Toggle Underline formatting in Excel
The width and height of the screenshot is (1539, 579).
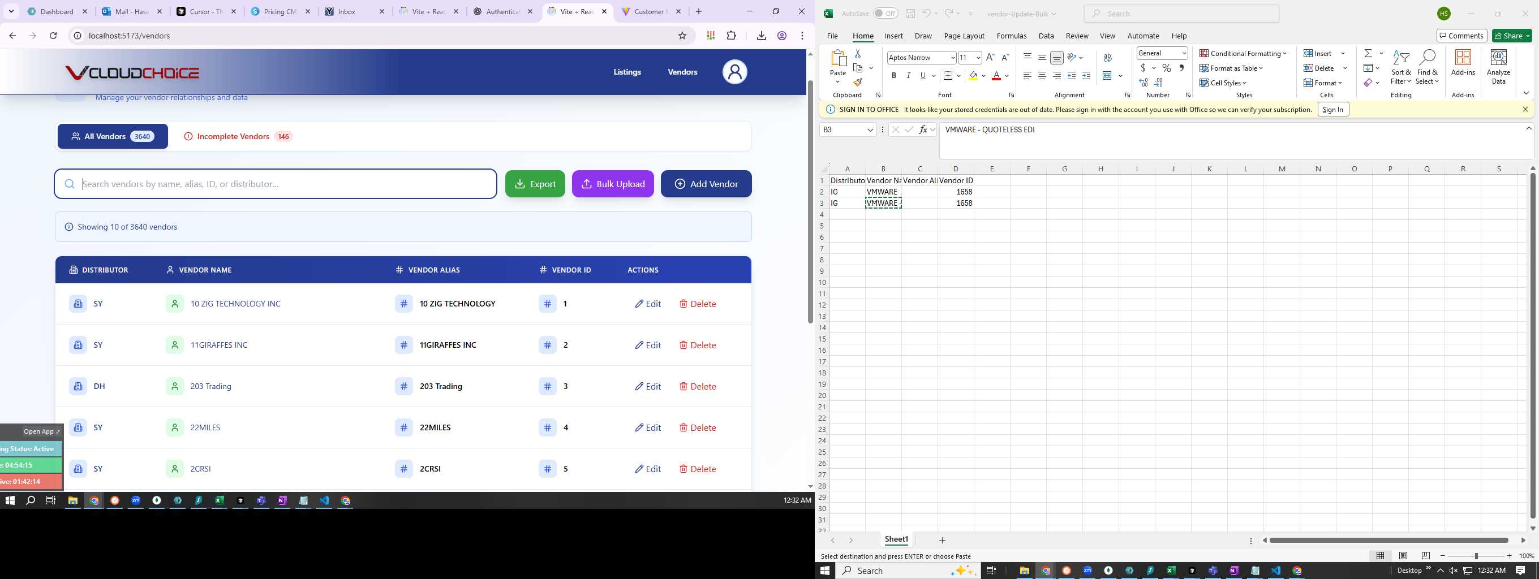point(923,76)
